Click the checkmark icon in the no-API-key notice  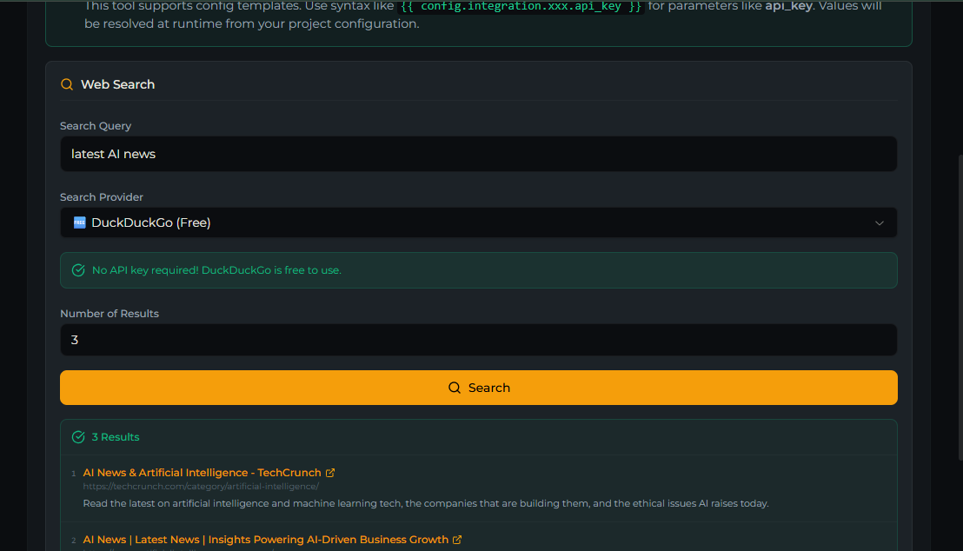pyautogui.click(x=78, y=270)
